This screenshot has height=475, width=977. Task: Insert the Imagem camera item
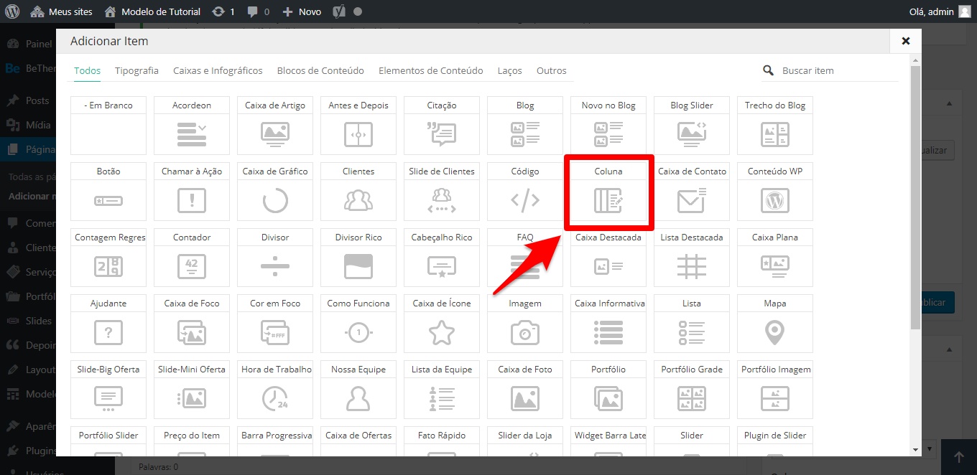point(525,332)
